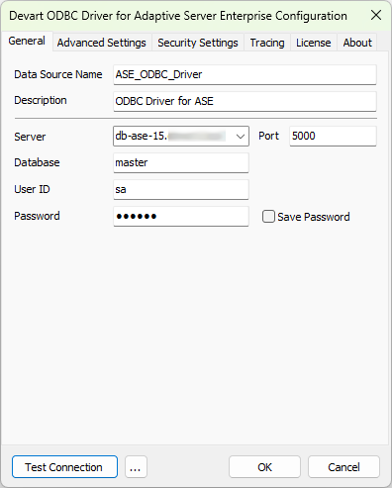392x488 pixels.
Task: Click the Port field showing 5000
Action: click(333, 136)
